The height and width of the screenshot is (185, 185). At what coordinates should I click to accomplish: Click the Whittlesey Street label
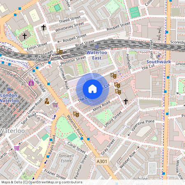[x=69, y=27]
